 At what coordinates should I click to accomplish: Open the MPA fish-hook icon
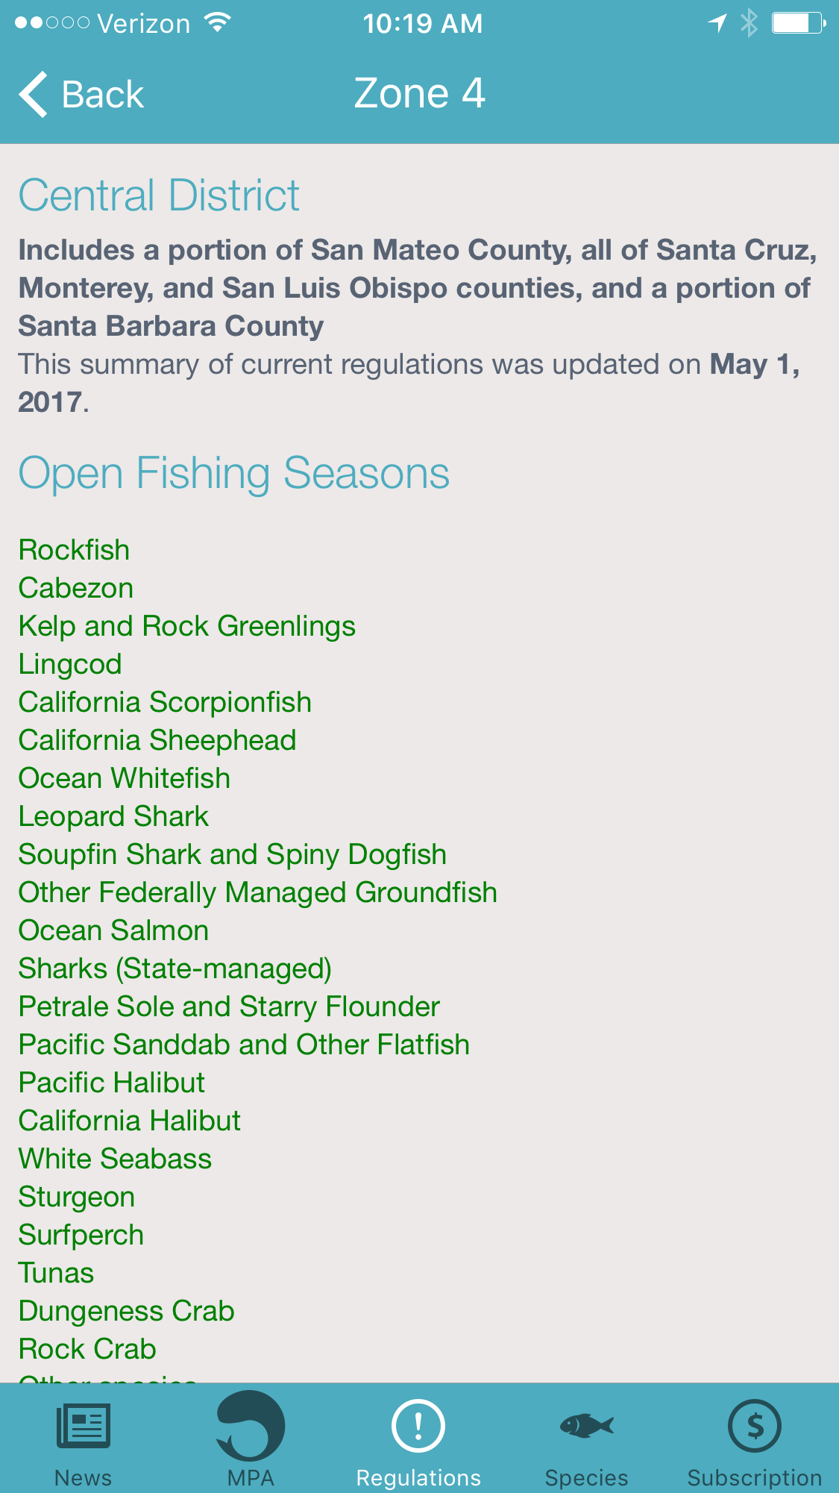(x=251, y=1425)
